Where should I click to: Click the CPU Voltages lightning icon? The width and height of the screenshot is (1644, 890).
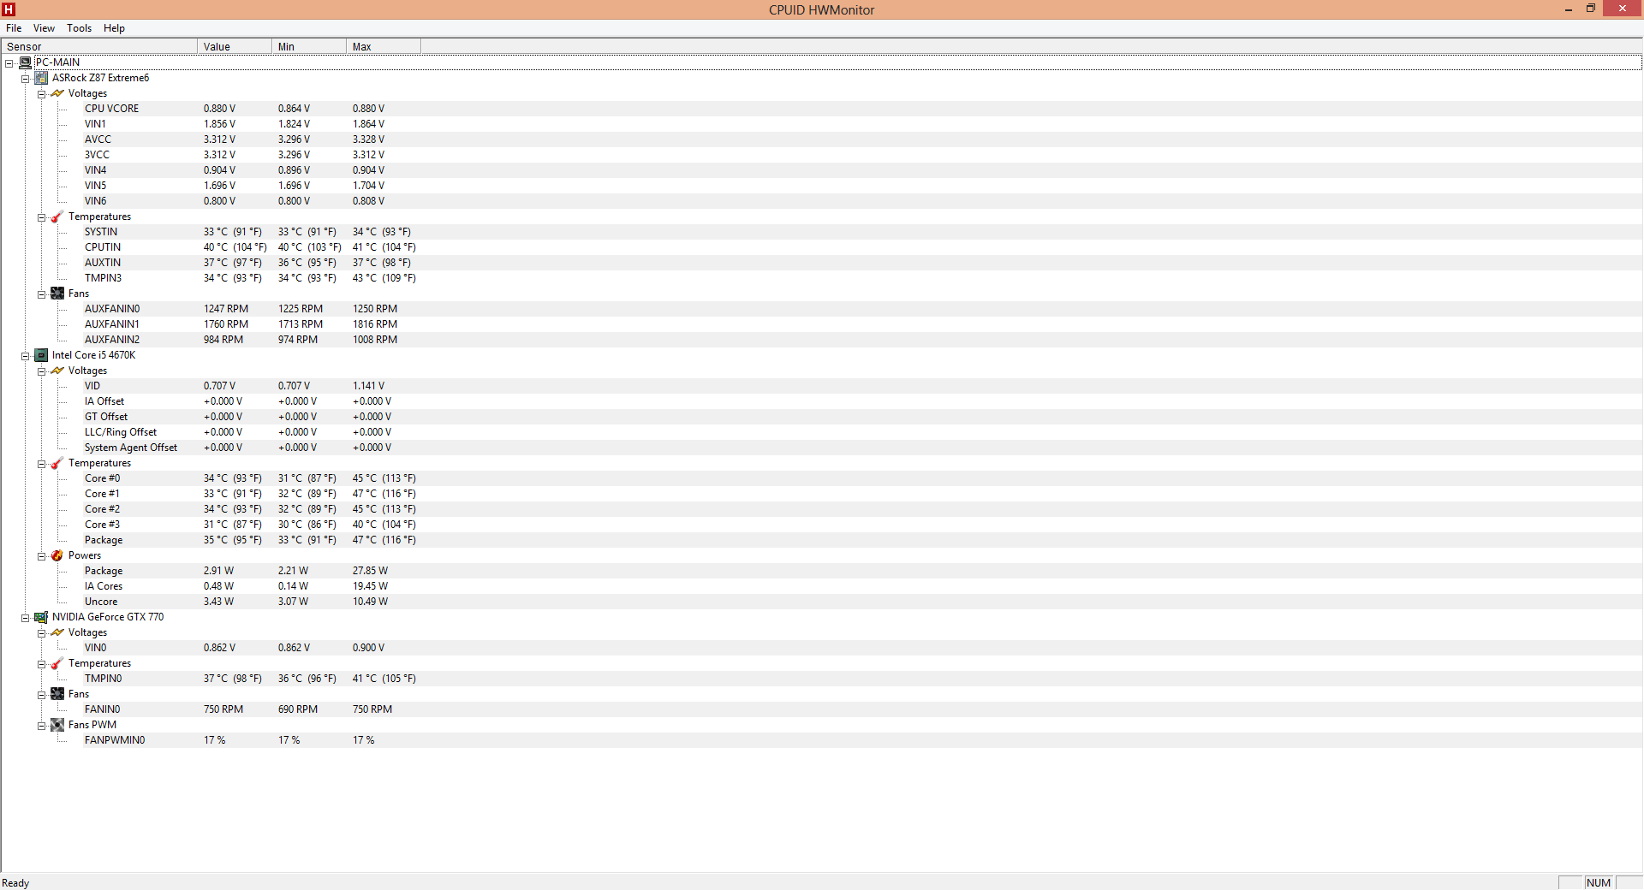[x=57, y=371]
